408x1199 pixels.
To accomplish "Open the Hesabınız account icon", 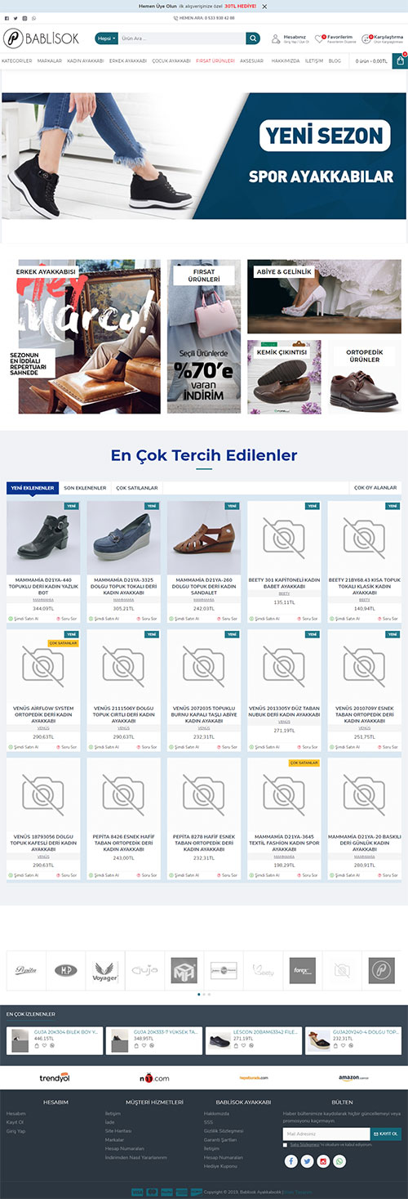I will click(x=276, y=38).
